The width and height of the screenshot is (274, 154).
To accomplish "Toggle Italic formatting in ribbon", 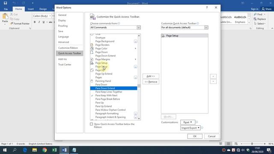I will (x=39, y=22).
